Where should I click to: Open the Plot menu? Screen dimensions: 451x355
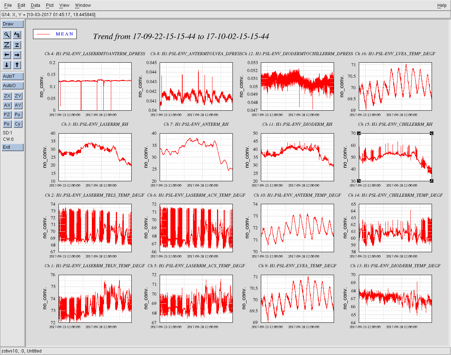(50, 5)
